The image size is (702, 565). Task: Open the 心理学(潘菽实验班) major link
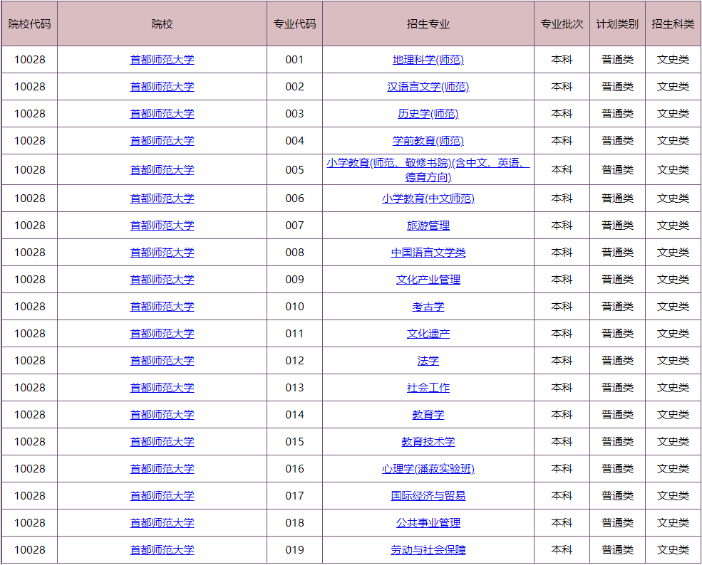[x=428, y=469]
